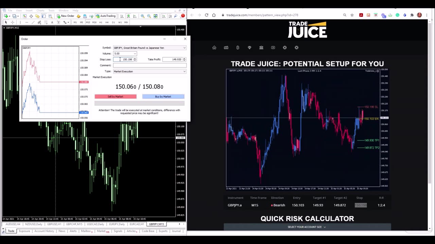Click the highlighted Stop value 150.198
The width and height of the screenshot is (435, 244).
point(361,205)
